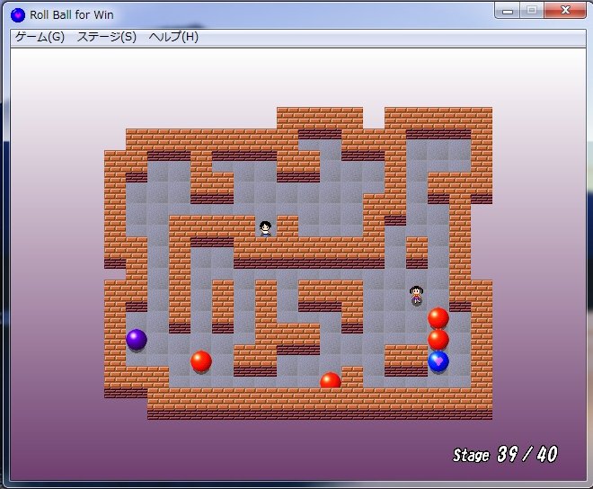Click the half-hidden red ball at the bottom wall
The image size is (593, 489).
(331, 380)
